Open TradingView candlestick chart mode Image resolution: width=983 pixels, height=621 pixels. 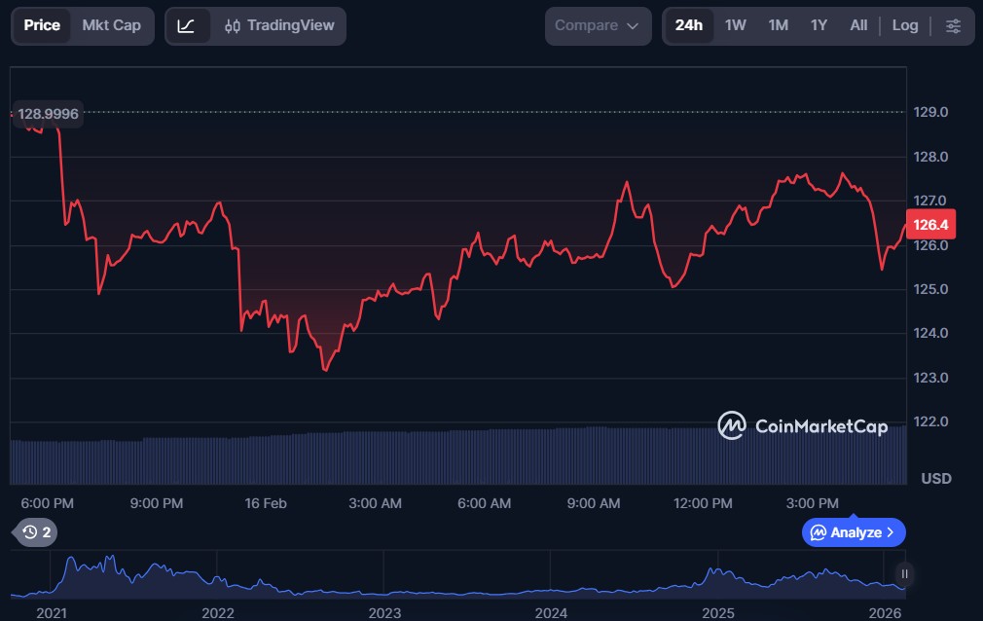pos(278,26)
